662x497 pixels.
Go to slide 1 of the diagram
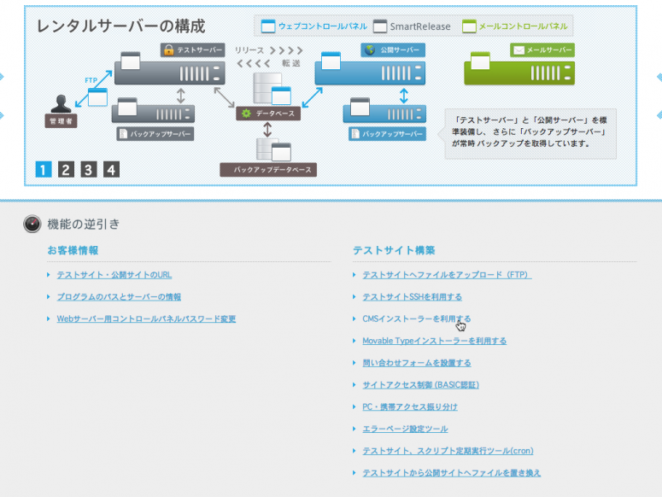(44, 169)
